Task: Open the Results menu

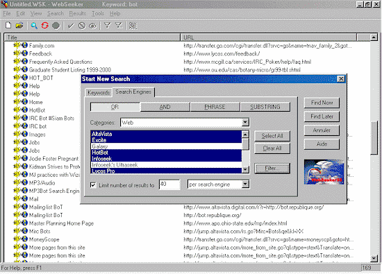Action: click(x=78, y=13)
